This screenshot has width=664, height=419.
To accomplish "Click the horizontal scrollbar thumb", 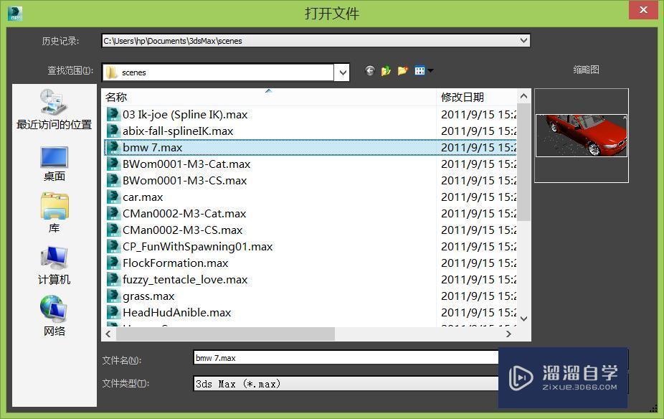I will 225,334.
